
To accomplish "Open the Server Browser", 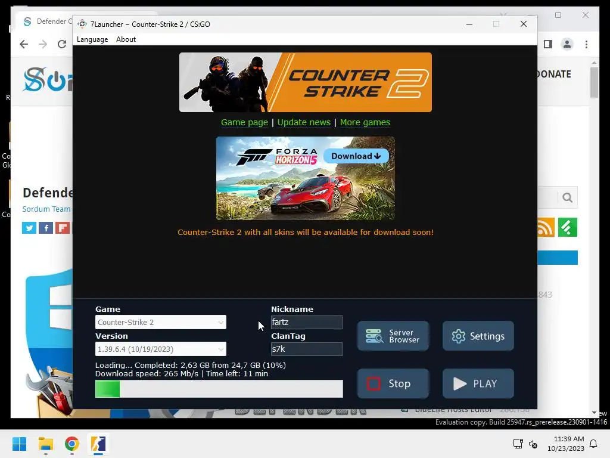I will pos(393,336).
